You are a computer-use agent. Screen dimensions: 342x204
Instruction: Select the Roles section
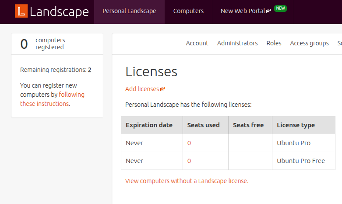(x=274, y=43)
